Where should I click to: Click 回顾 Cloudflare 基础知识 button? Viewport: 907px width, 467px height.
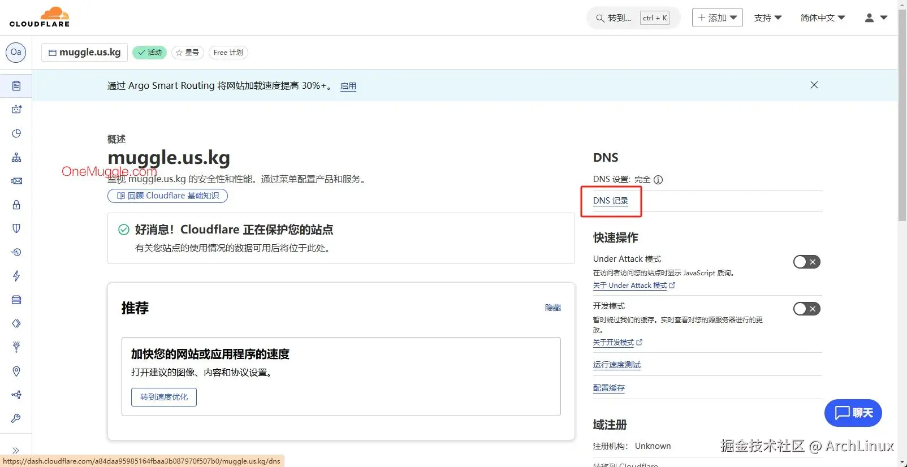(167, 196)
